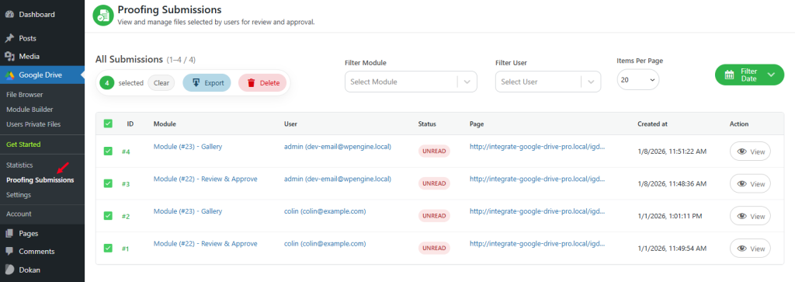Open admin user link in row #4
This screenshot has width=795, height=282.
pyautogui.click(x=338, y=147)
